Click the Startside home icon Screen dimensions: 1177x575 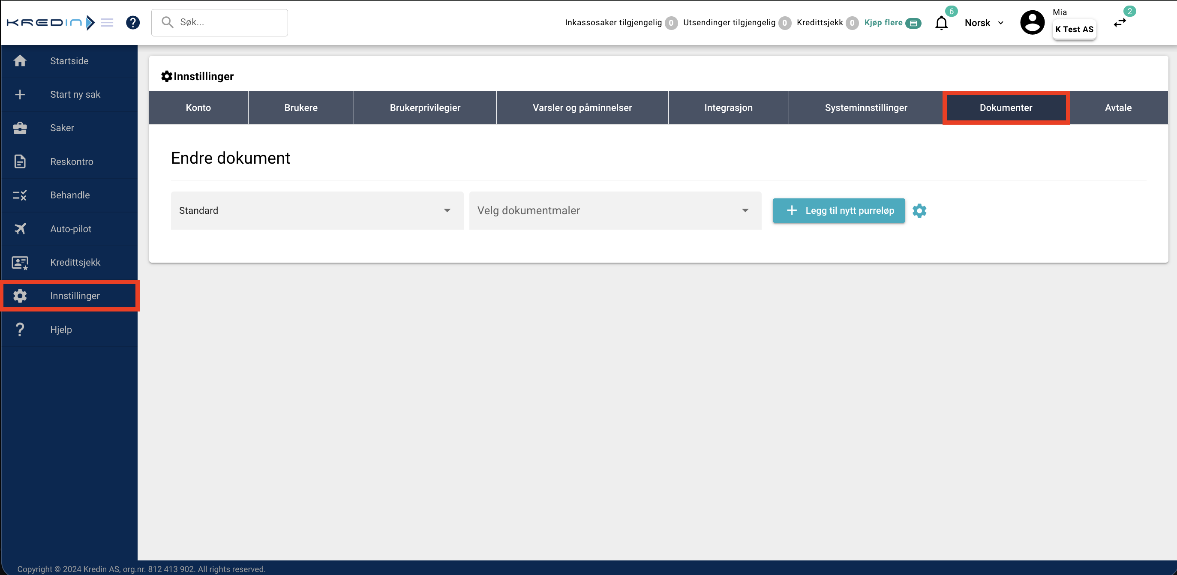20,61
